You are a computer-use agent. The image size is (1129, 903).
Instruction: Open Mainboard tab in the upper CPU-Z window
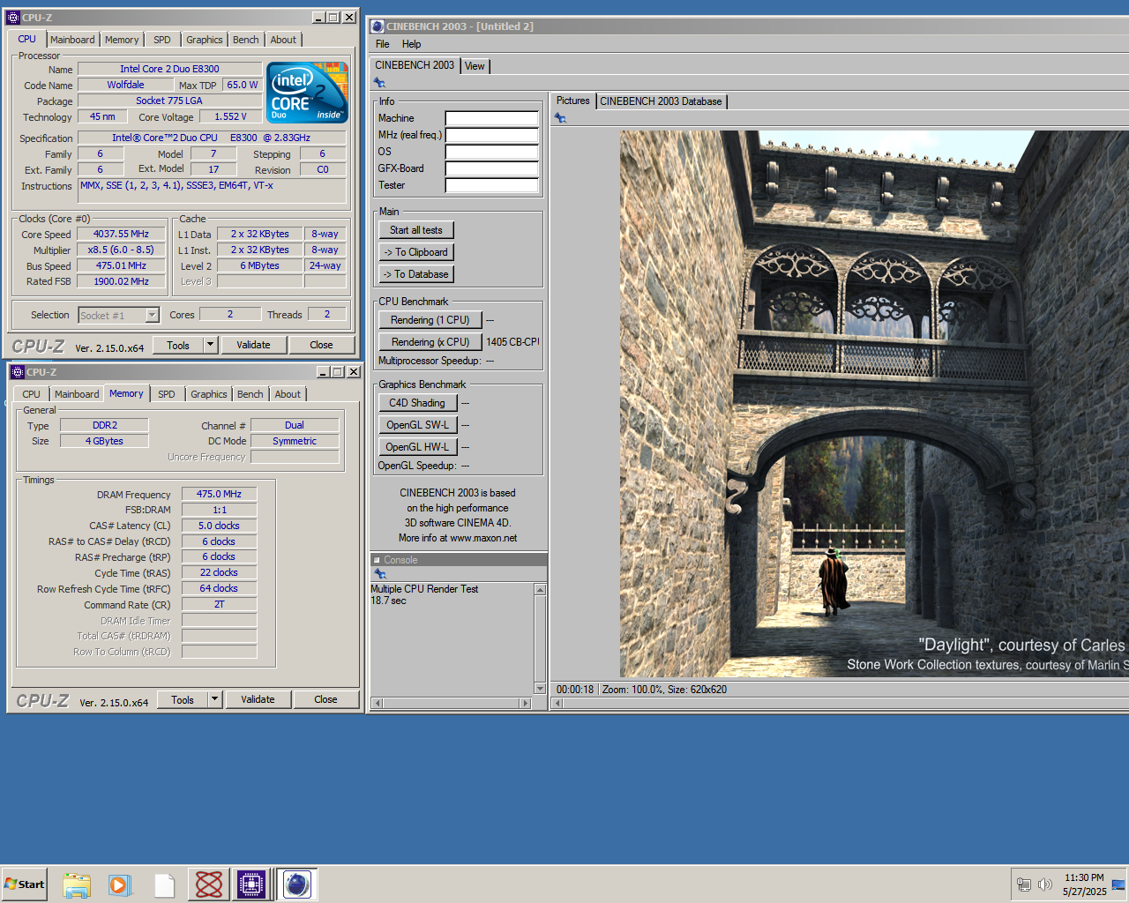[x=72, y=40]
